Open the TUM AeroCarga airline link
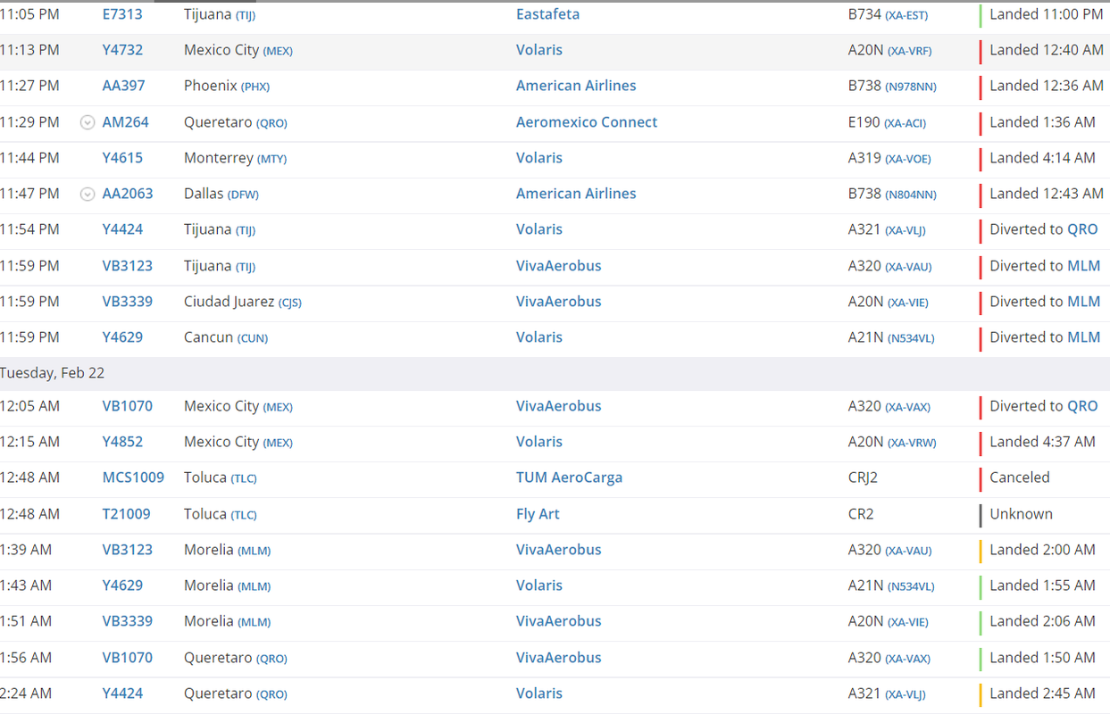1110x714 pixels. pos(569,477)
